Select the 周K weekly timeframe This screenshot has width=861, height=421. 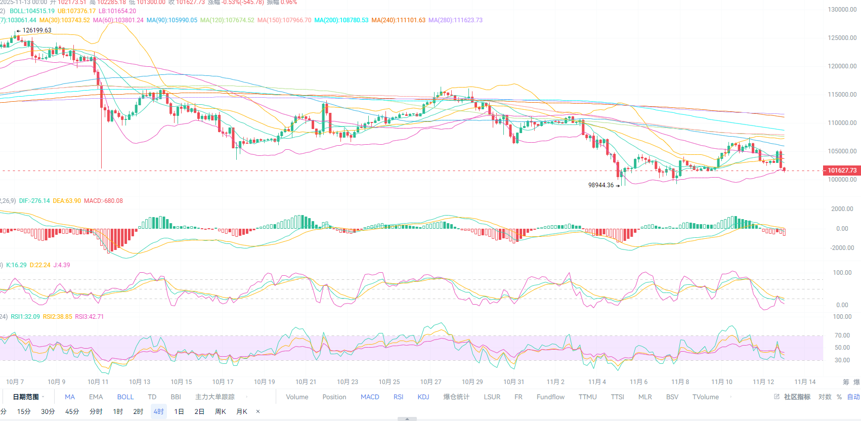click(x=221, y=411)
